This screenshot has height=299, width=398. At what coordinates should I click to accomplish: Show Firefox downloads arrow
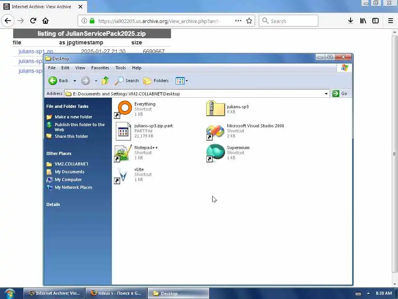pyautogui.click(x=351, y=21)
